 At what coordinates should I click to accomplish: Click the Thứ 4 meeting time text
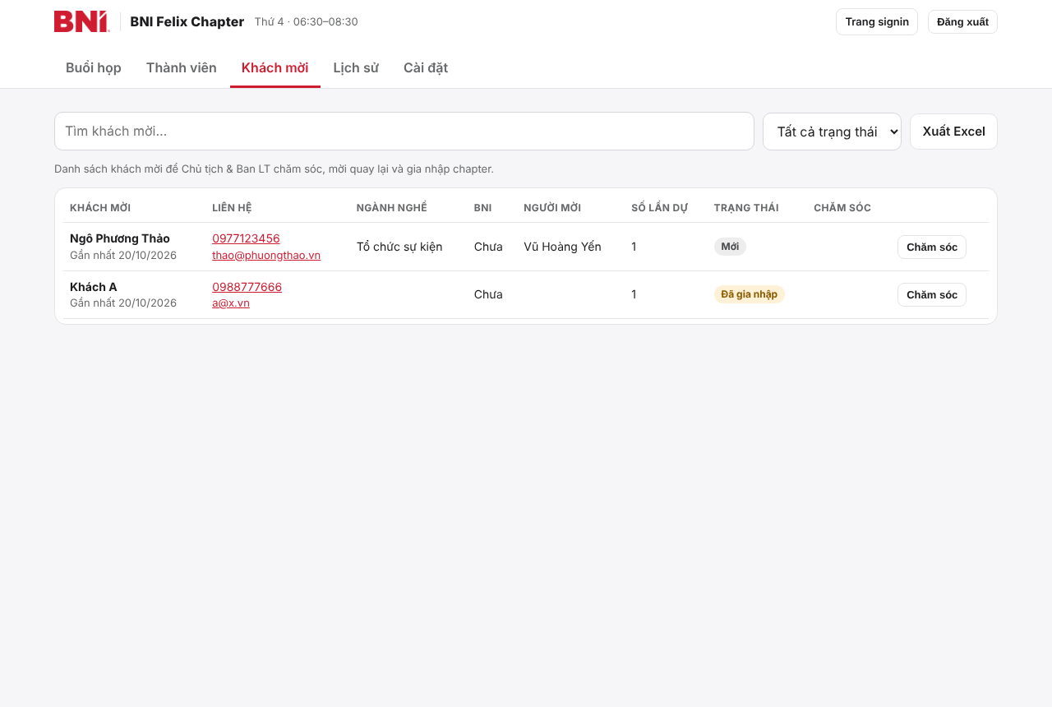pos(307,21)
